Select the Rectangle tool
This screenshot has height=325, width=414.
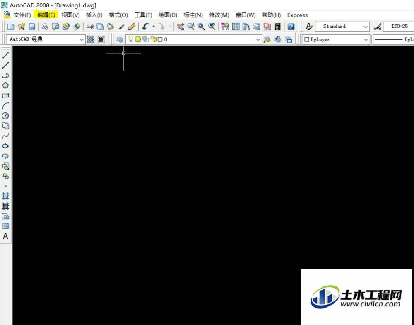tap(5, 95)
